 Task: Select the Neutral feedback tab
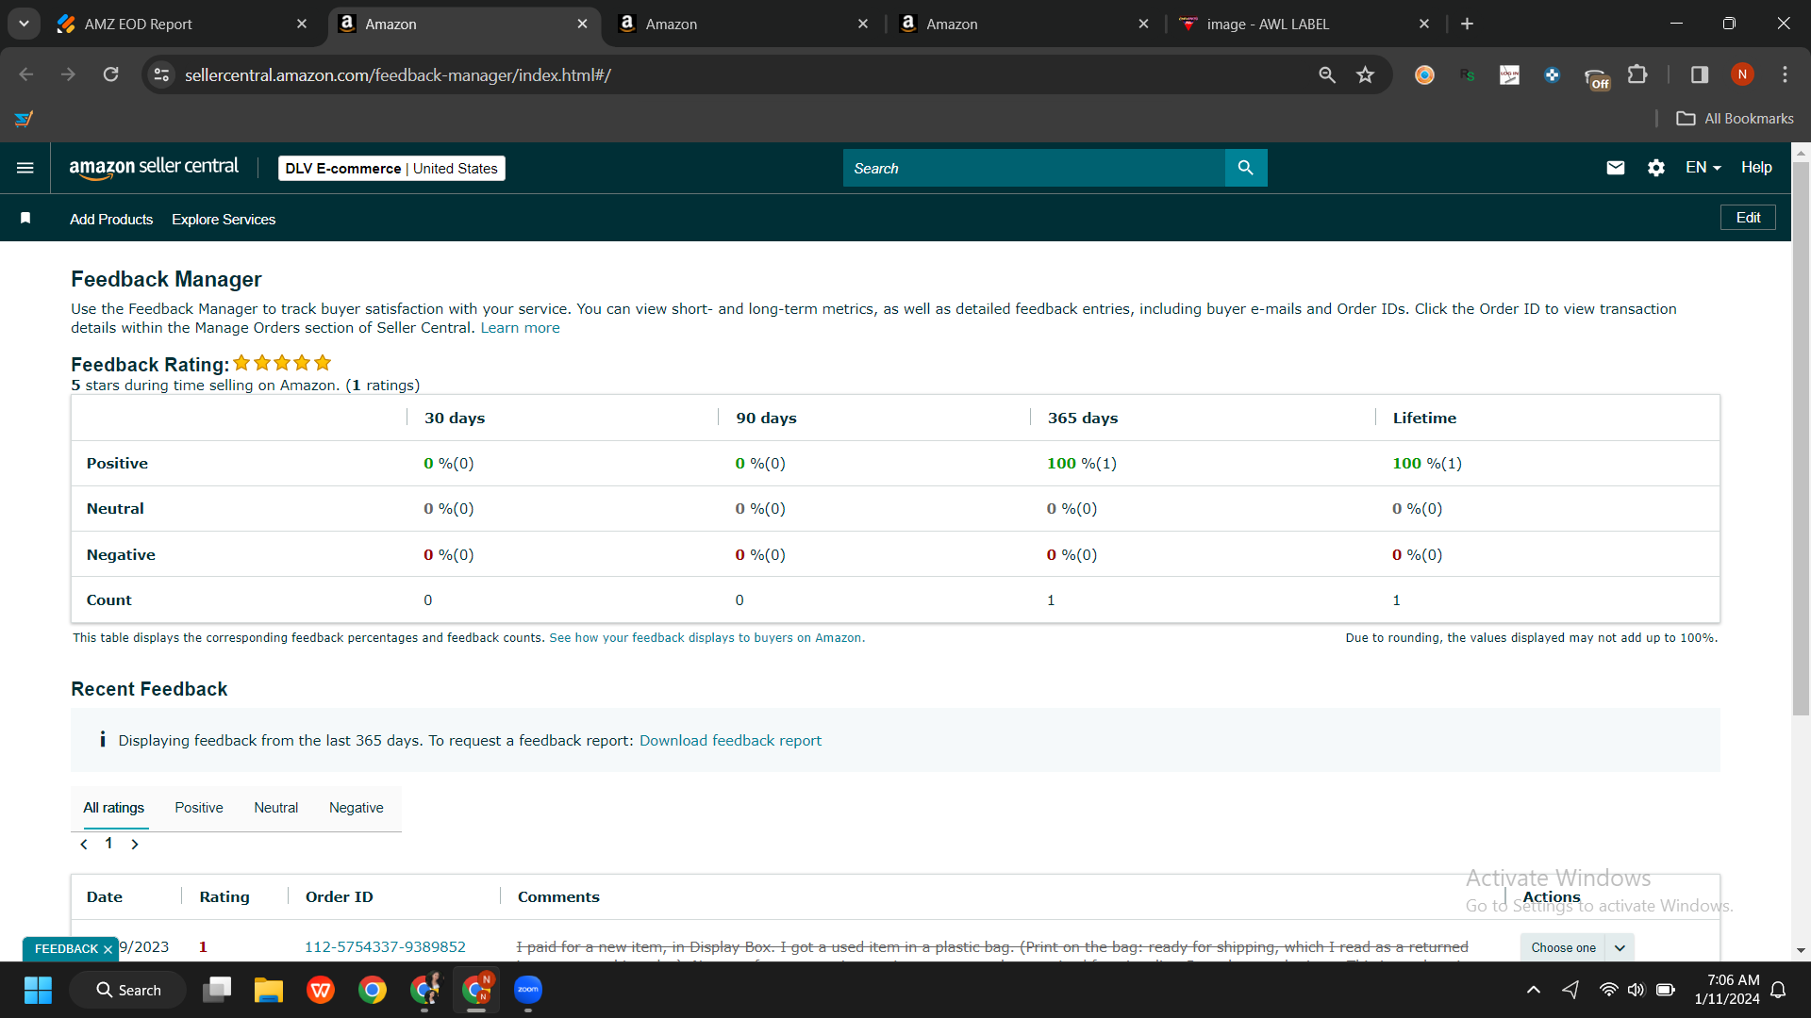(x=275, y=808)
